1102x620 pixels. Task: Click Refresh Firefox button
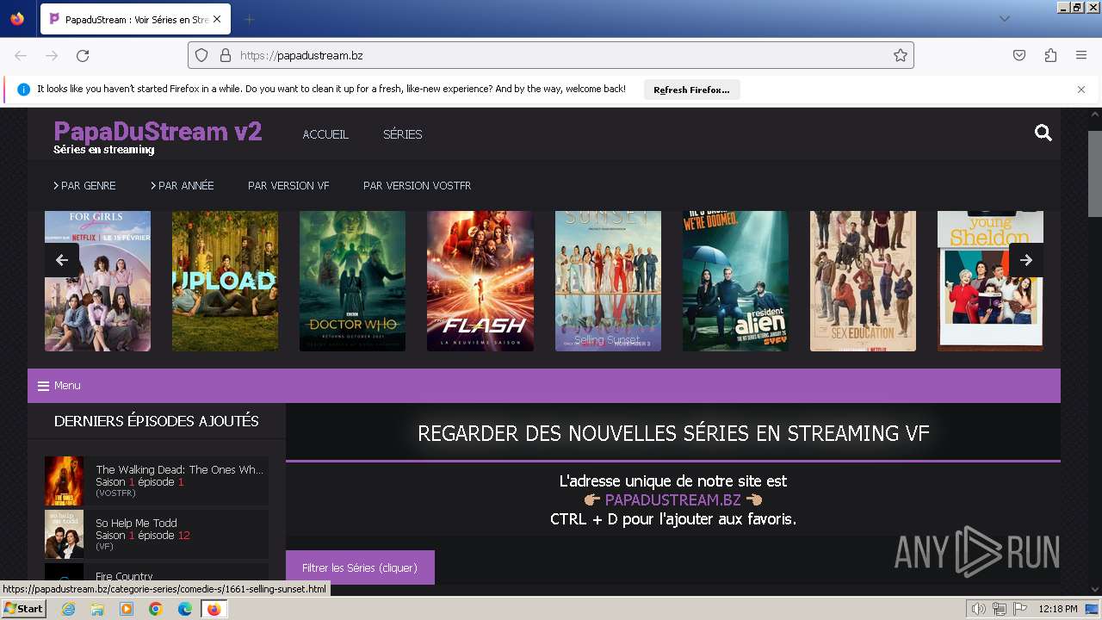click(691, 90)
